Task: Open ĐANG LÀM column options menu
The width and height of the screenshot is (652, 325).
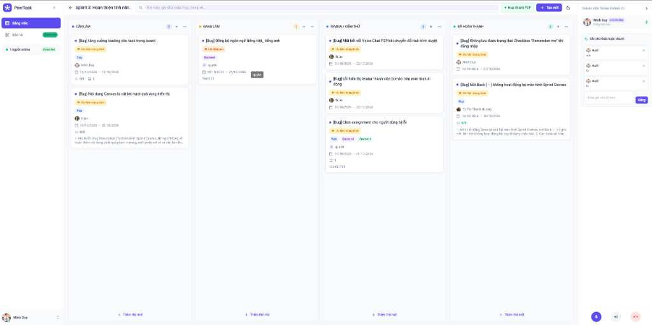Action: click(312, 27)
